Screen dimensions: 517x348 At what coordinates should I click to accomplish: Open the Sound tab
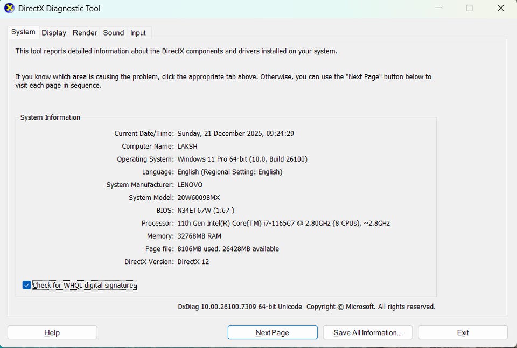pos(114,33)
